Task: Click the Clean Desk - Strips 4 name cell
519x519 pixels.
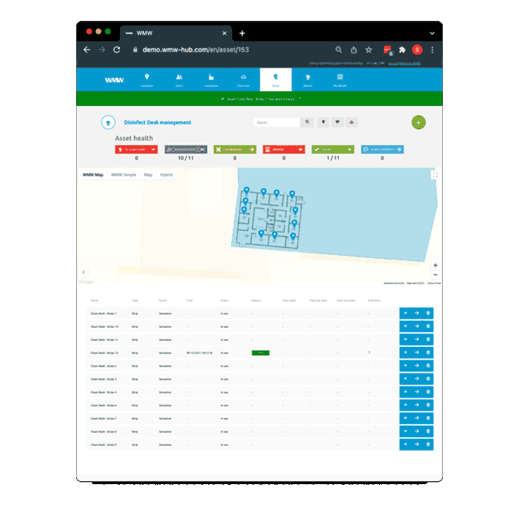Action: pyautogui.click(x=103, y=392)
